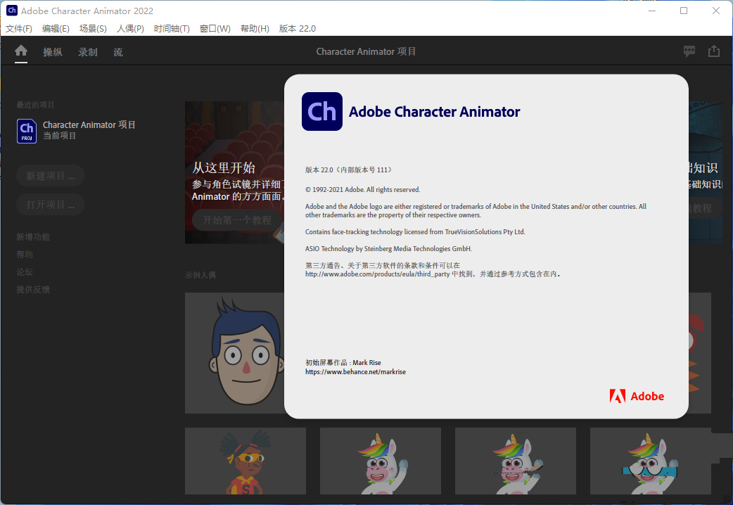Click the TrueVisionSolutions face-tracking line
Viewport: 733px width, 505px height.
[x=415, y=231]
